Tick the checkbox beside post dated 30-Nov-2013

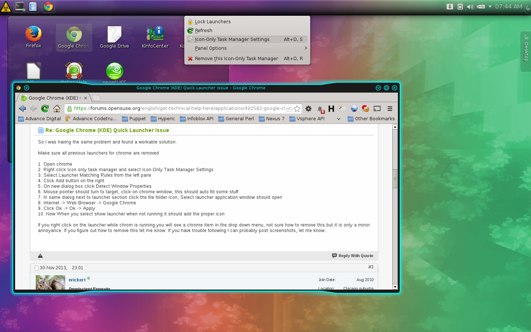point(37,268)
